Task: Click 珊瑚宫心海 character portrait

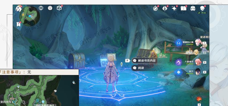Action: point(198,43)
